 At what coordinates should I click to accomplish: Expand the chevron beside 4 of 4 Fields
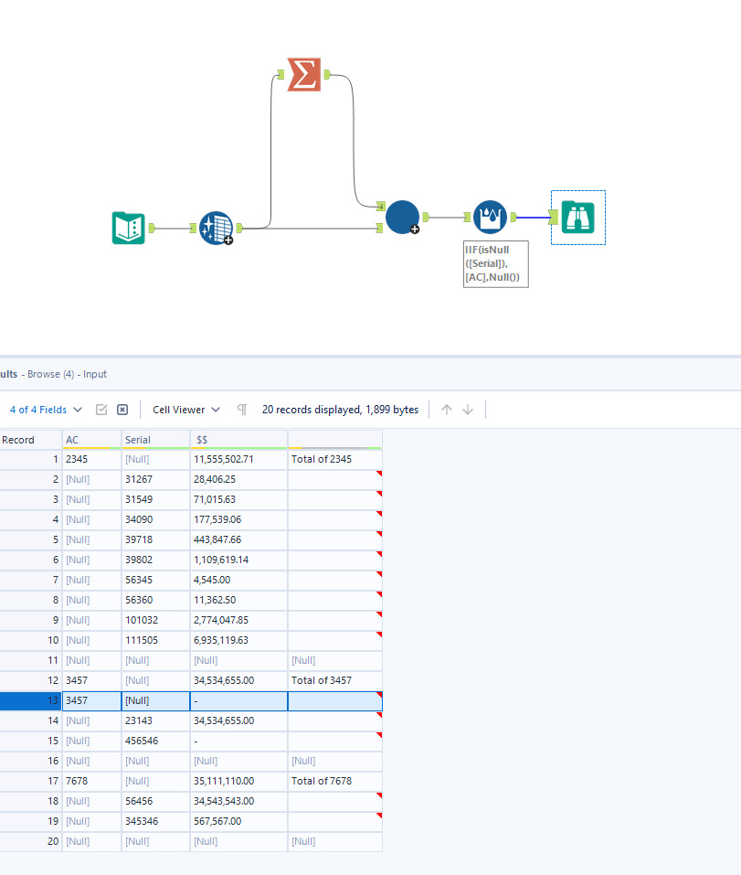[x=78, y=409]
